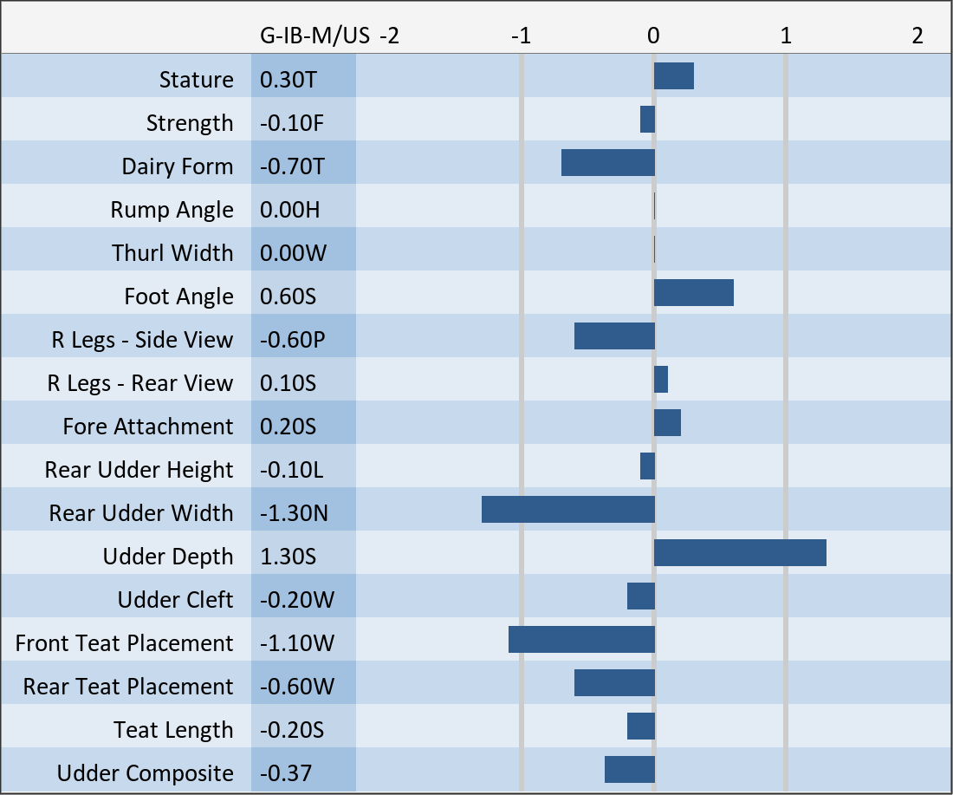The height and width of the screenshot is (795, 953).
Task: Click the Dairy Form value -0.70T
Action: tap(292, 166)
